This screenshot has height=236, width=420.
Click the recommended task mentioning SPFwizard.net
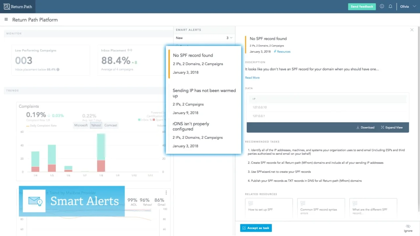click(x=279, y=172)
